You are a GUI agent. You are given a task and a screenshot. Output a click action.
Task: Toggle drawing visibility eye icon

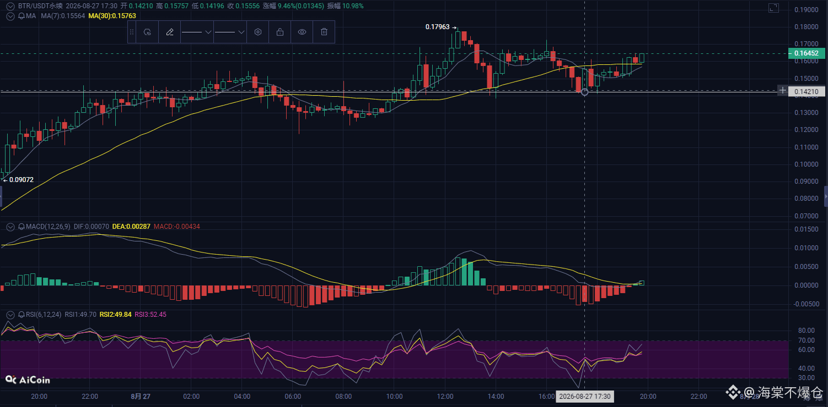302,32
